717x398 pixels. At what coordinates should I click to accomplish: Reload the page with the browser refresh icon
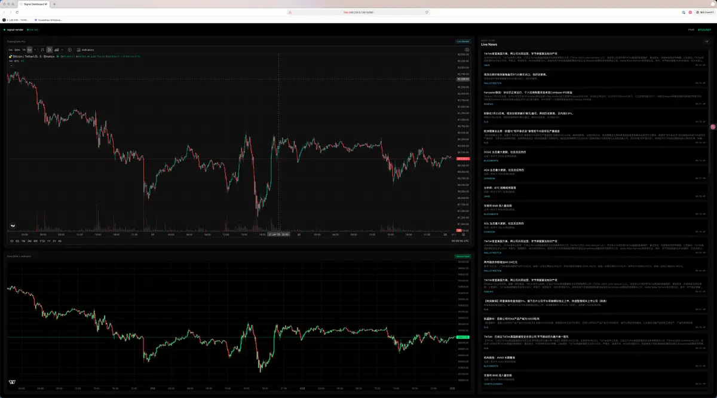17,12
